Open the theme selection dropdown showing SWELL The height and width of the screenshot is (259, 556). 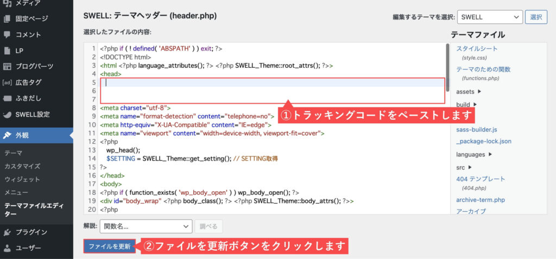click(x=490, y=17)
